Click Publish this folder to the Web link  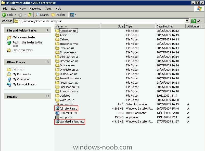pos(28,44)
